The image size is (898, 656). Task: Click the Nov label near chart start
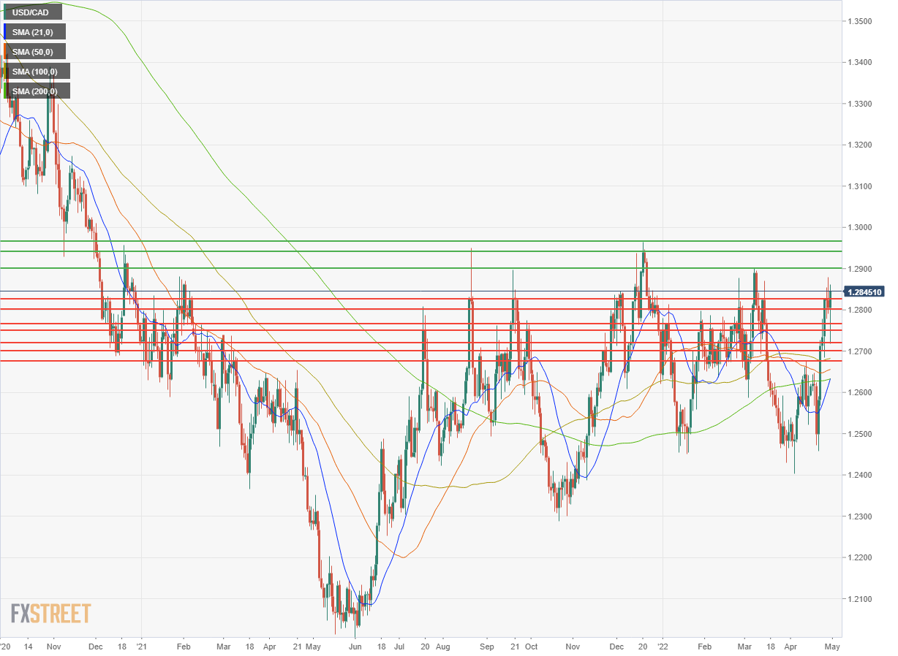[53, 647]
